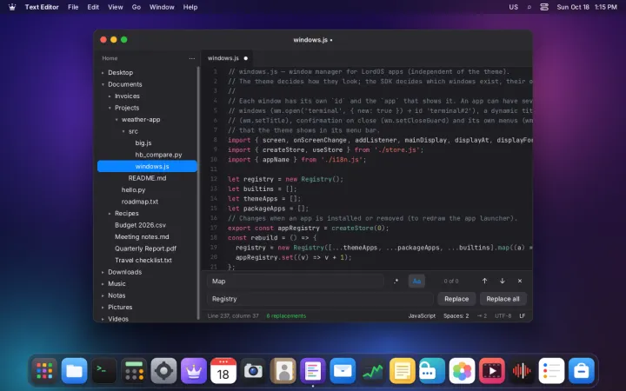Image resolution: width=626 pixels, height=391 pixels.
Task: Open Text Editor icon in dock
Action: pyautogui.click(x=313, y=371)
